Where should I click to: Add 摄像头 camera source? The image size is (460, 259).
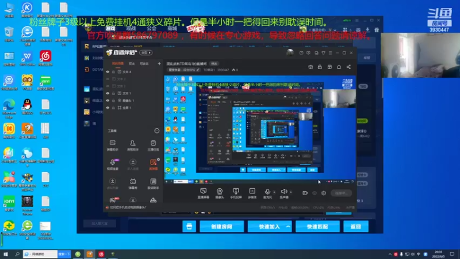tap(220, 193)
